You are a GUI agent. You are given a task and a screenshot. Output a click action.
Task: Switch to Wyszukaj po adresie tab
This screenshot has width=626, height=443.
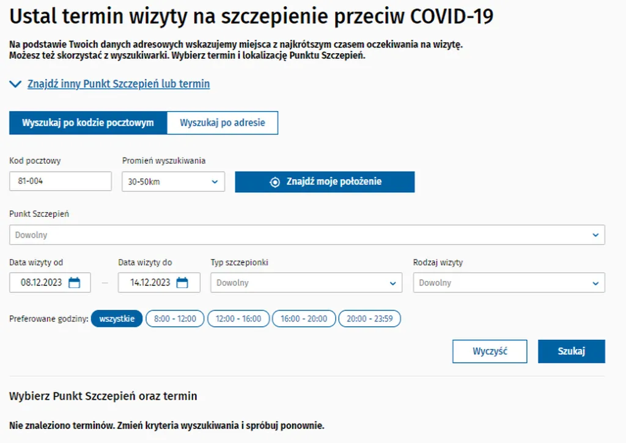click(223, 123)
